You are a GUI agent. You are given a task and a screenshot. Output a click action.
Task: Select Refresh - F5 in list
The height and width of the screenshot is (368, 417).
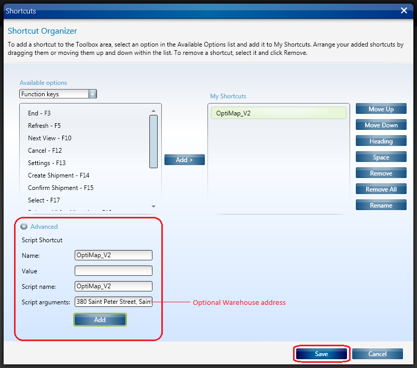pos(45,126)
